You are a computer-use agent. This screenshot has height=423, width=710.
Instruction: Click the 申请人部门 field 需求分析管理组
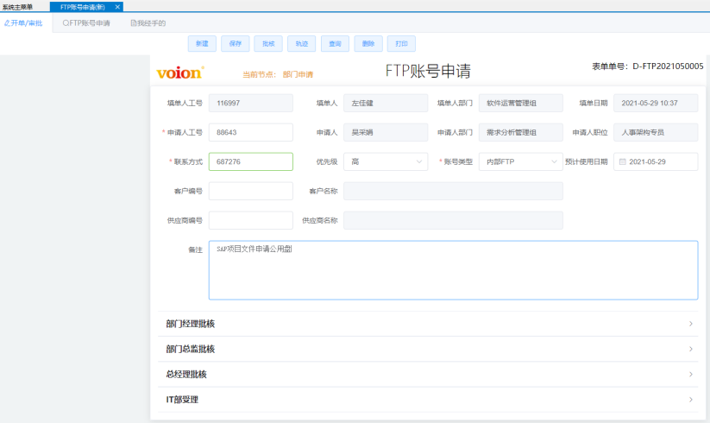click(521, 132)
